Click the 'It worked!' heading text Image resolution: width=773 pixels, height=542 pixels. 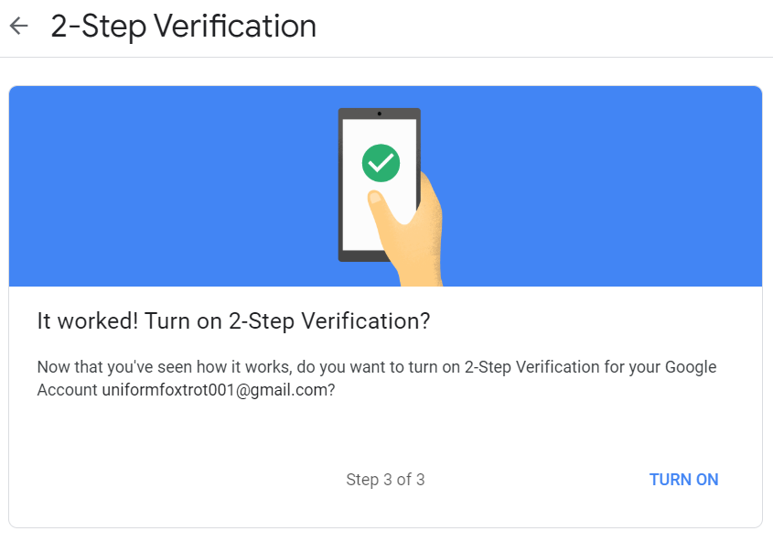[x=88, y=321]
